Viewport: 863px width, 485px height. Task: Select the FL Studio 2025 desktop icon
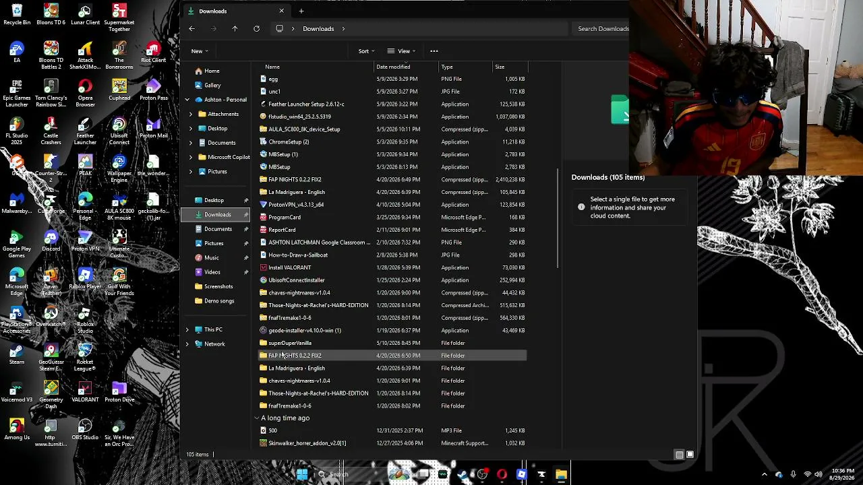coord(17,131)
